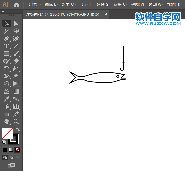
Task: Activate the Artboard tool
Action: [7, 114]
